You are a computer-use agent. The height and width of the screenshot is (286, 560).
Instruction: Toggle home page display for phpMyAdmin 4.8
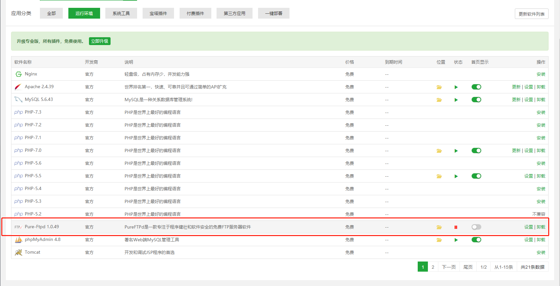click(x=476, y=240)
